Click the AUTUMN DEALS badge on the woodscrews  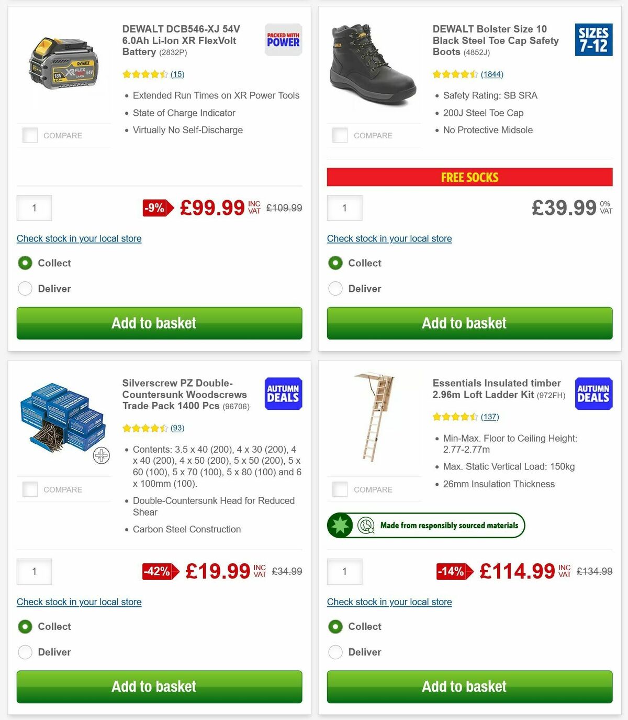coord(283,394)
